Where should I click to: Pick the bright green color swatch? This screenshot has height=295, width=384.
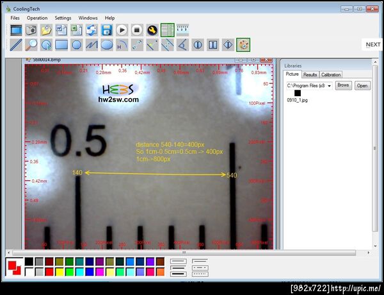point(69,272)
